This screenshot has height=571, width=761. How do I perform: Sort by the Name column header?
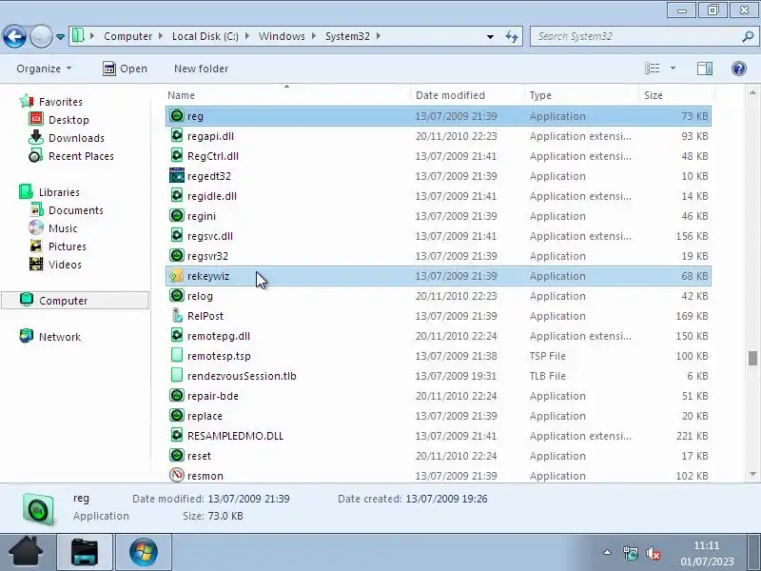point(181,95)
